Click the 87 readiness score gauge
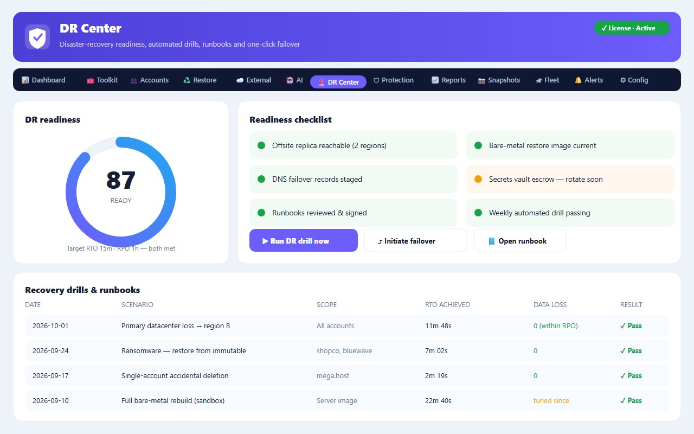 point(121,192)
